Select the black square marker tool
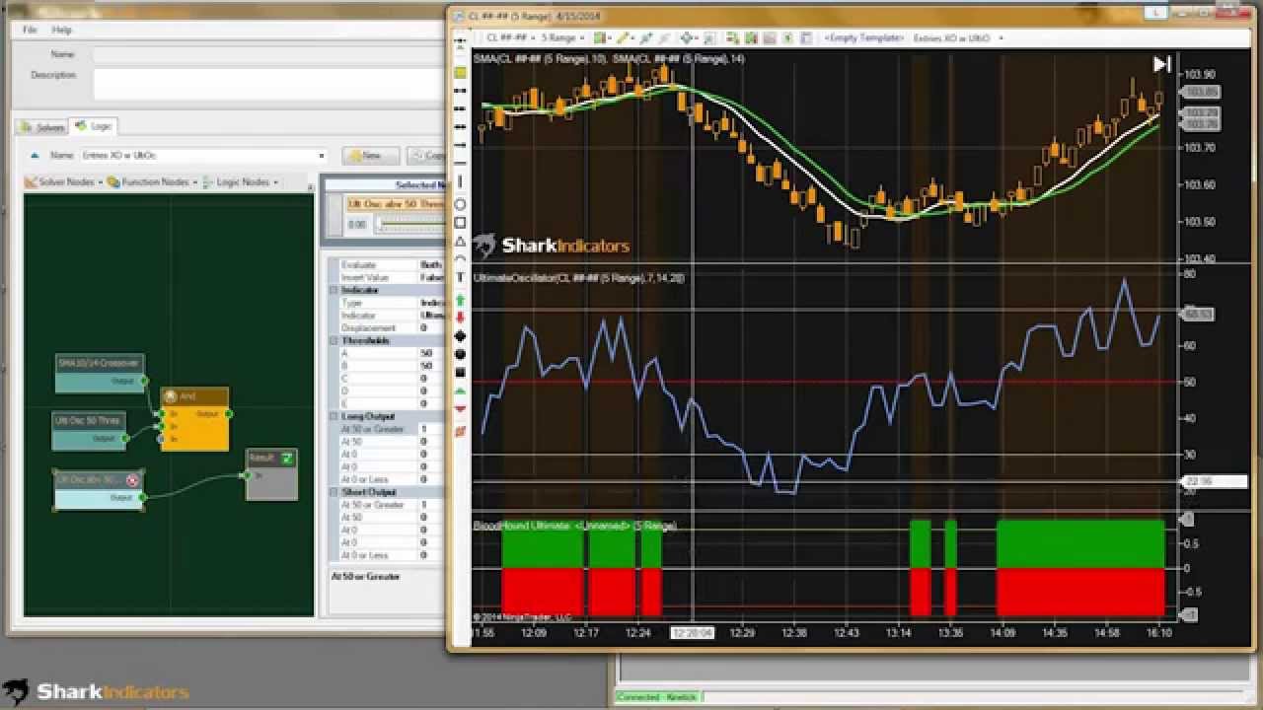1263x710 pixels. coord(460,373)
